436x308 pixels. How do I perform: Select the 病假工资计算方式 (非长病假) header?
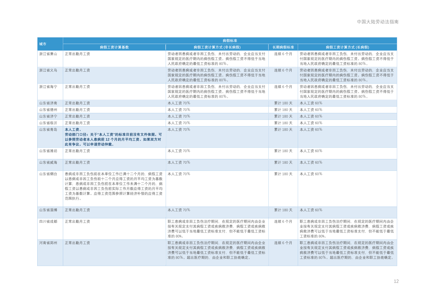pos(217,47)
